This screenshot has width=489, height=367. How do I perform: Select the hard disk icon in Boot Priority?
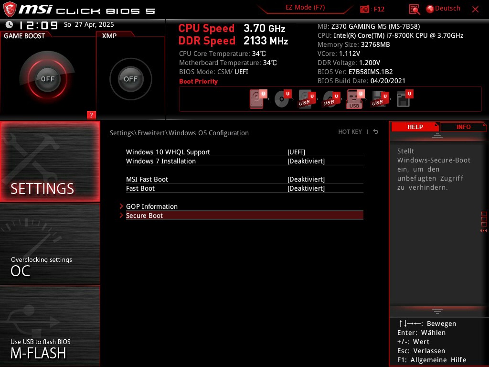256,99
